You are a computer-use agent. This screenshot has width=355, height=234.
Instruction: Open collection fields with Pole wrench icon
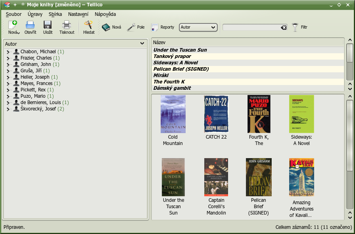pyautogui.click(x=131, y=27)
